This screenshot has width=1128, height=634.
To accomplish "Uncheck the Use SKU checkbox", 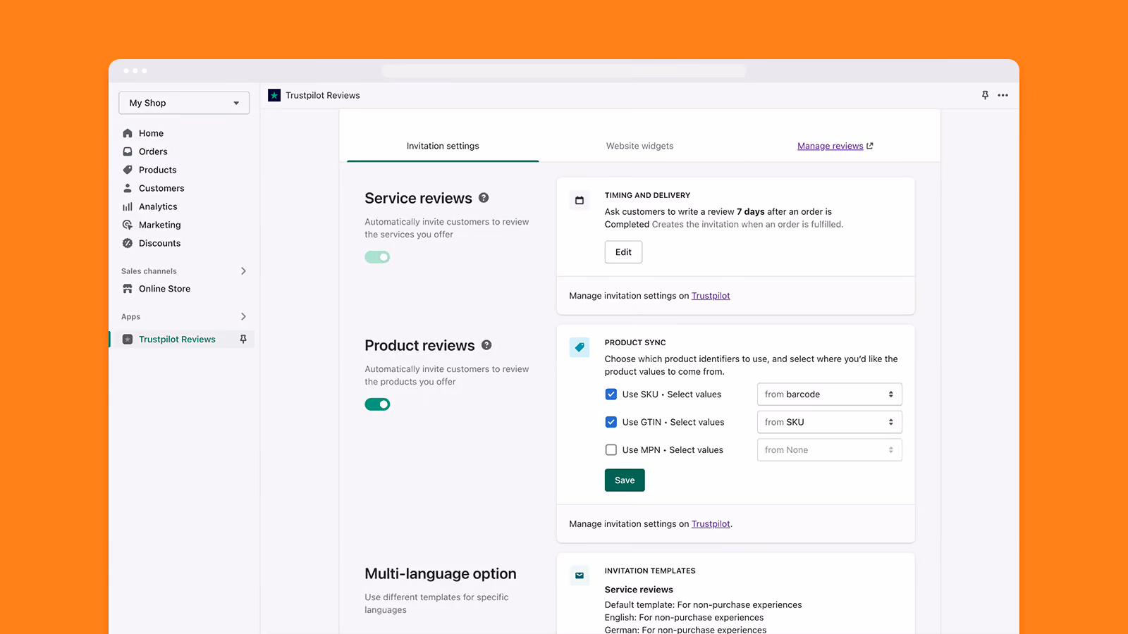I will (611, 394).
